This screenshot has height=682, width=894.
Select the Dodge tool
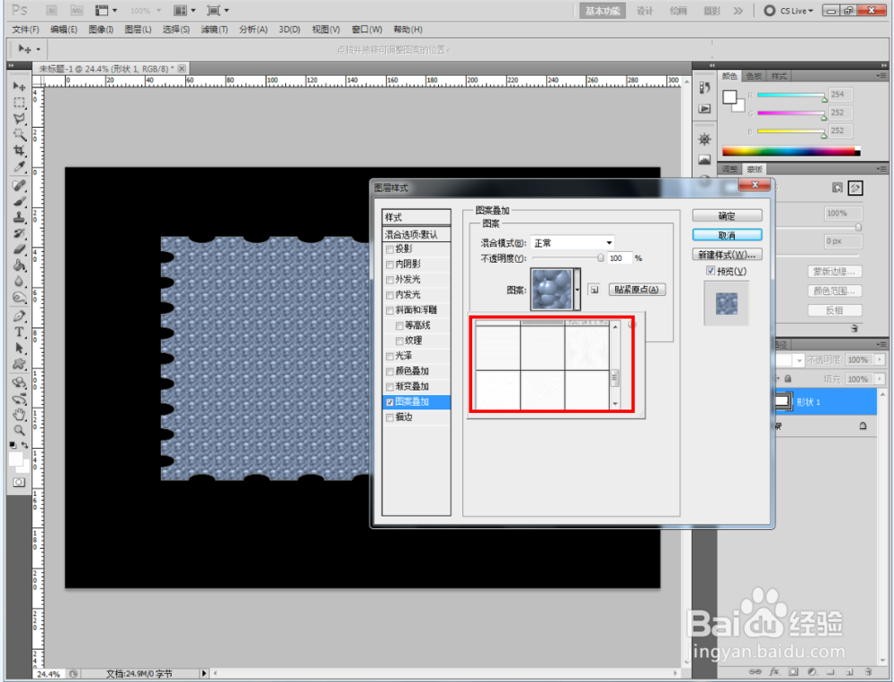tap(20, 297)
